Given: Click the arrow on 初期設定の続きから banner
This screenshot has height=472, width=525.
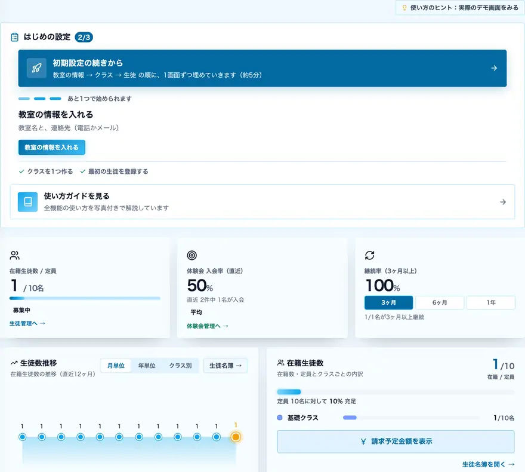Looking at the screenshot, I should (x=494, y=68).
